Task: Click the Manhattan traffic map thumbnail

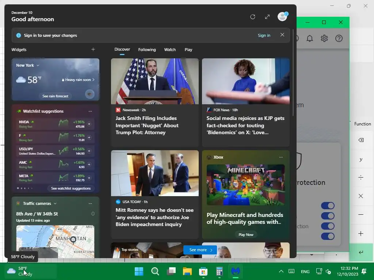Action: pos(56,241)
